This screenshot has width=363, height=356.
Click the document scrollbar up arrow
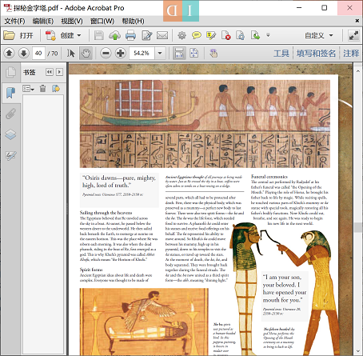click(x=357, y=71)
